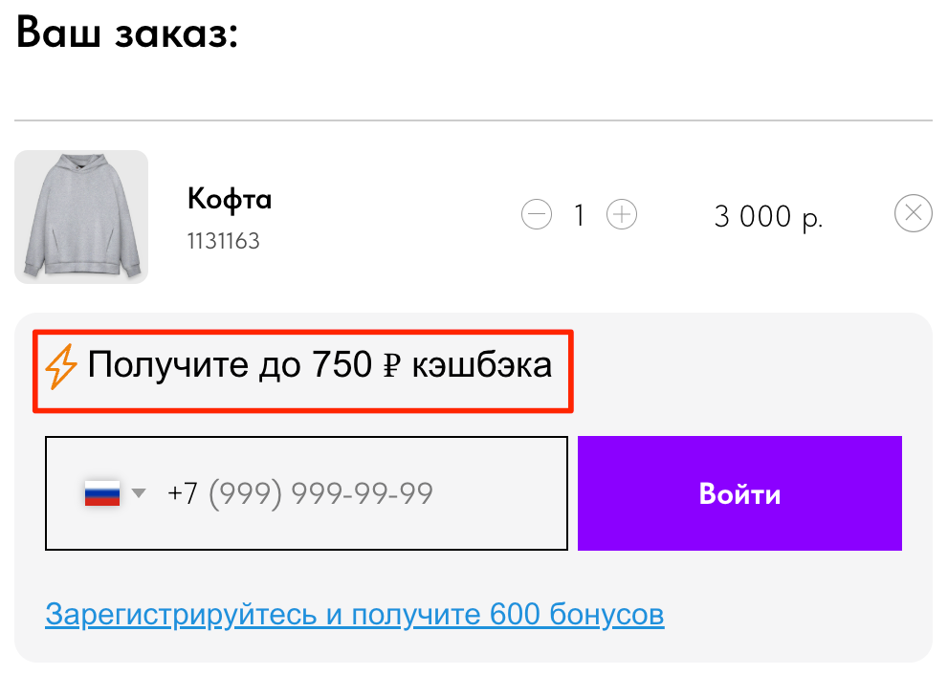Click the 600 бонусов part of the registration link
This screenshot has width=948, height=675.
click(577, 615)
